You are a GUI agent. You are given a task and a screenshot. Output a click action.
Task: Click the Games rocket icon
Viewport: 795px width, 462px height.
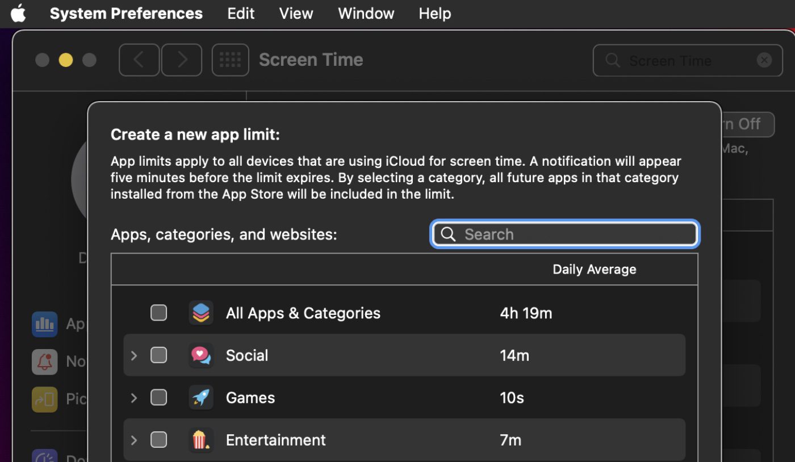[x=201, y=398]
